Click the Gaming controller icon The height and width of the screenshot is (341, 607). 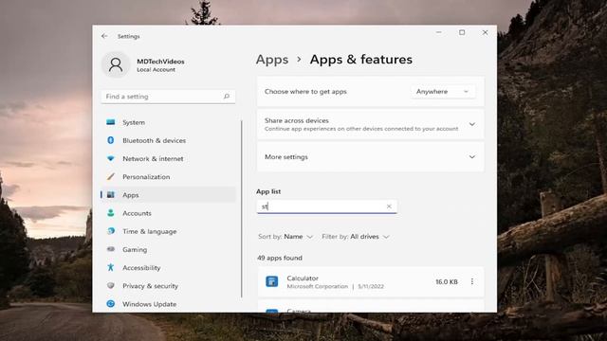pos(111,249)
